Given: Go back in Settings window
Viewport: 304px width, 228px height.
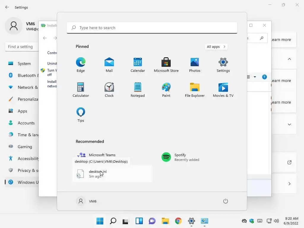Looking at the screenshot, I should tap(7, 7).
